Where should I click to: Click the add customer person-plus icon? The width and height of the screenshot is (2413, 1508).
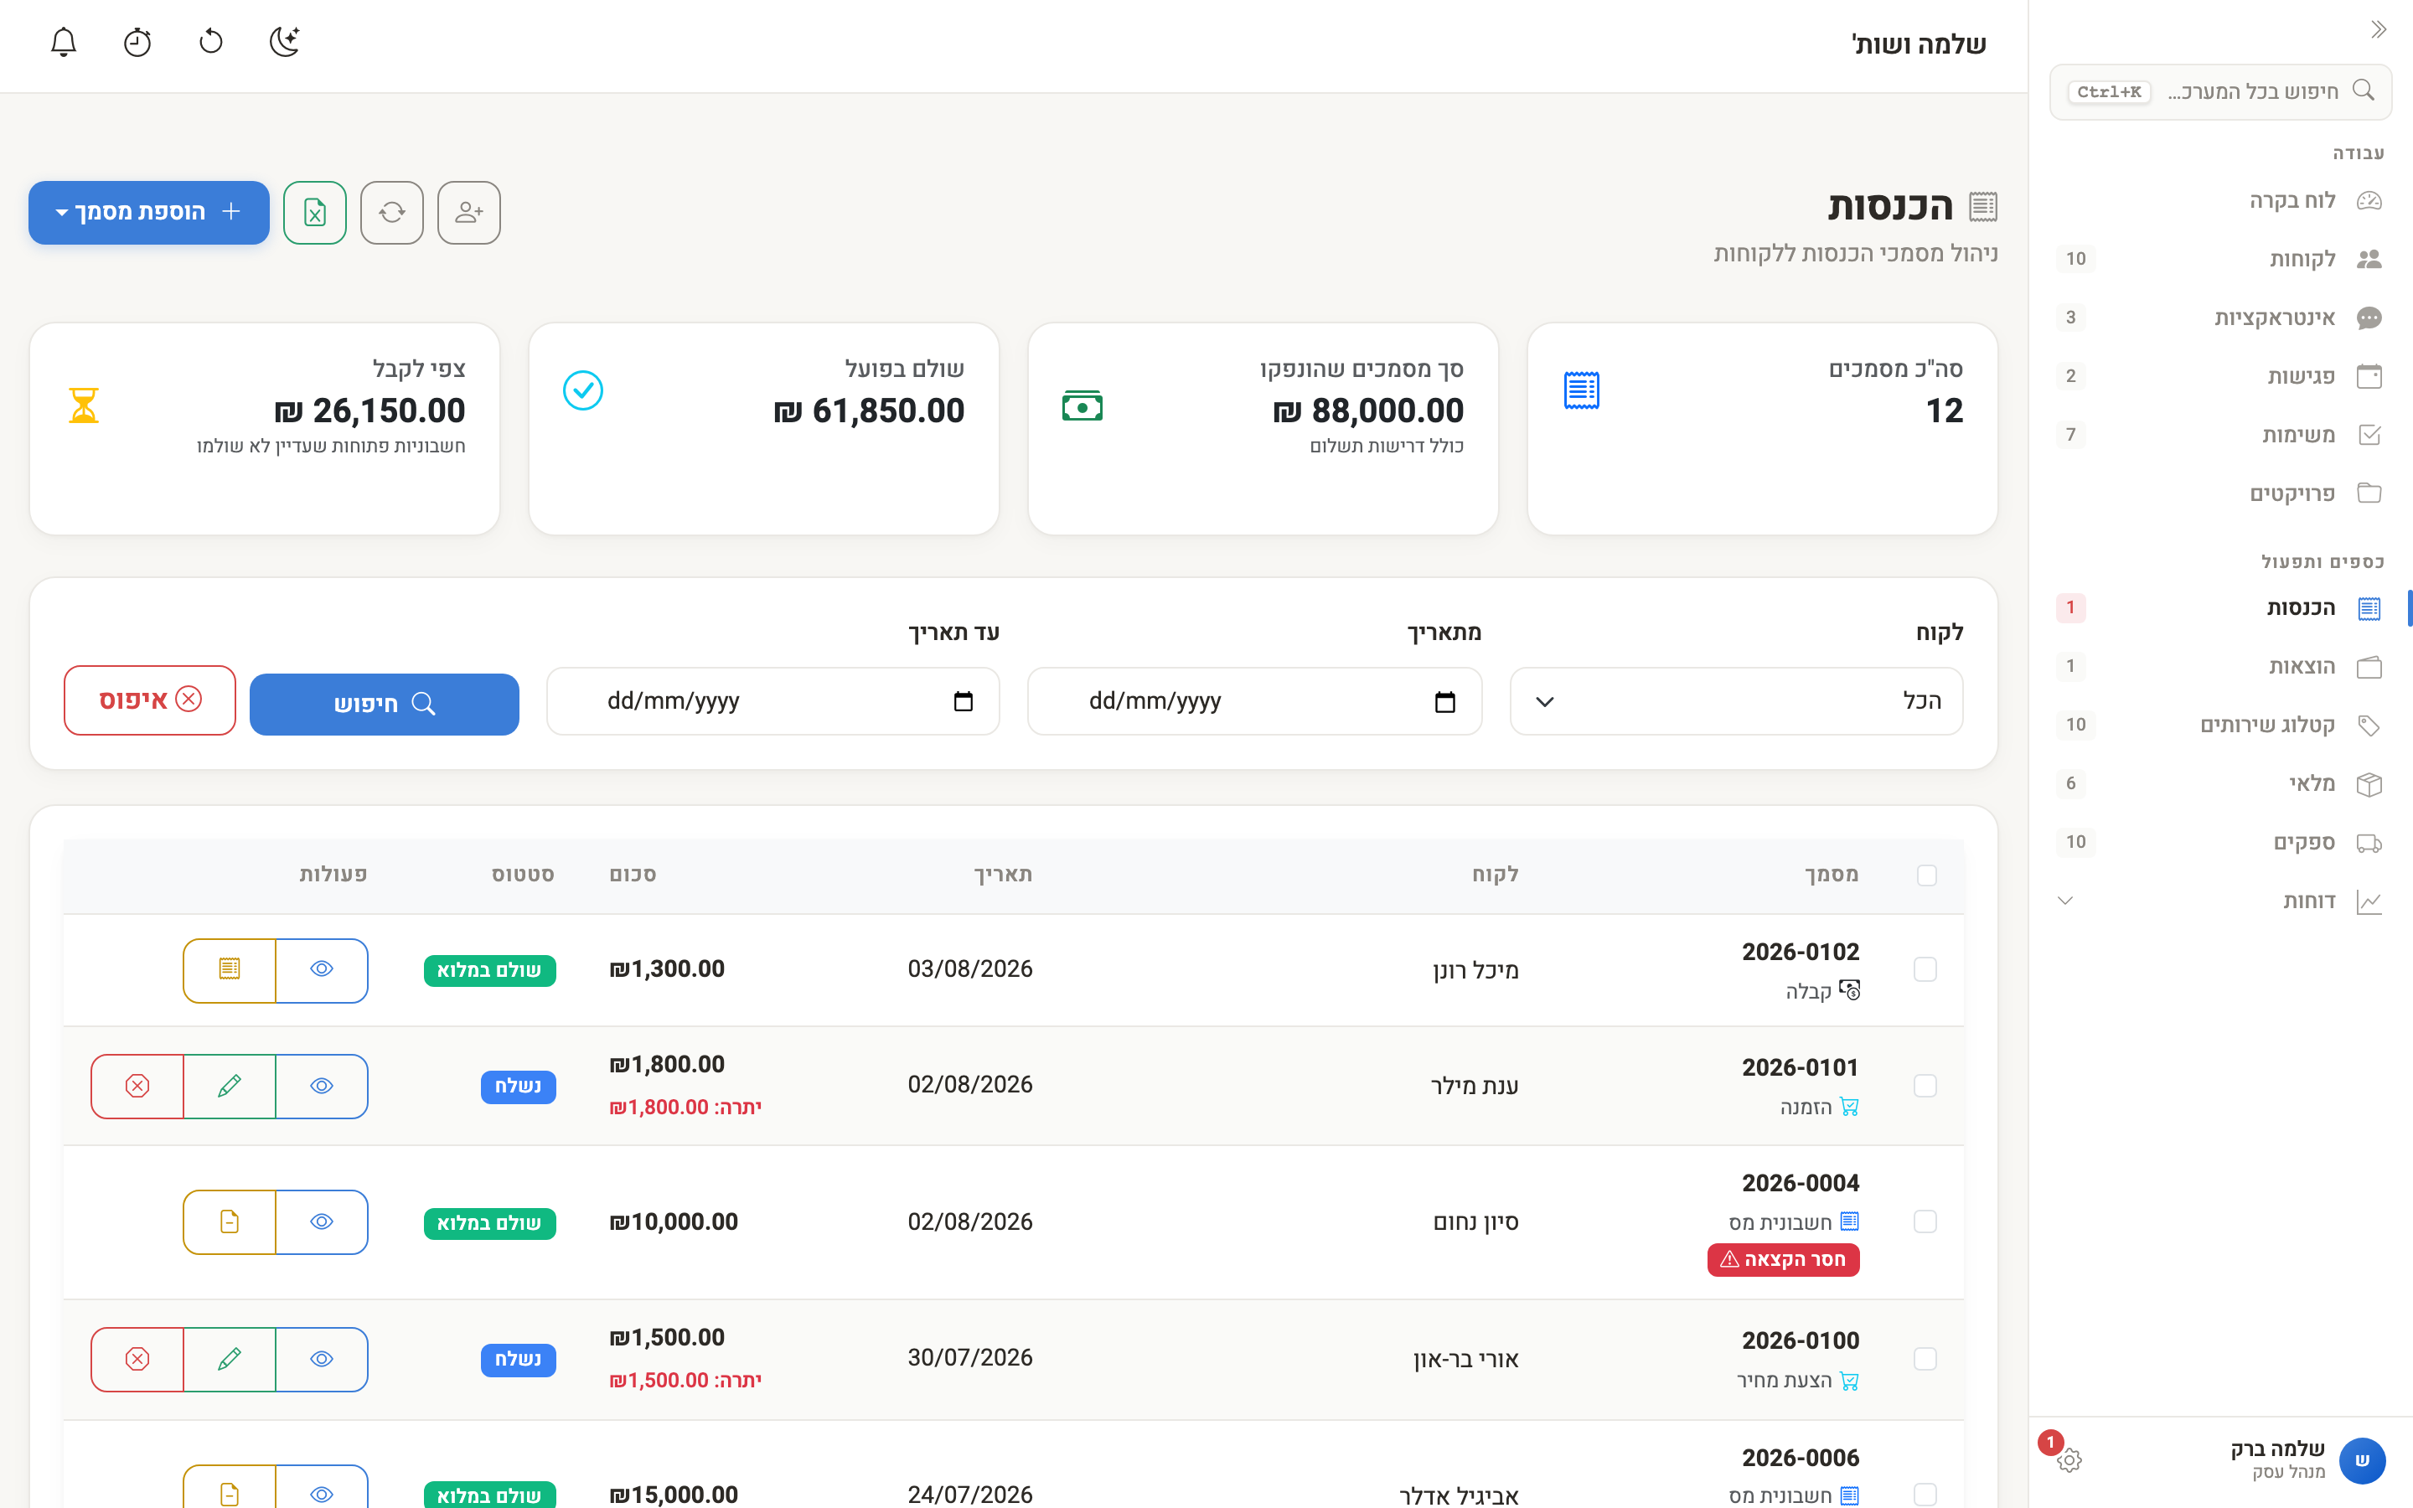(x=468, y=211)
